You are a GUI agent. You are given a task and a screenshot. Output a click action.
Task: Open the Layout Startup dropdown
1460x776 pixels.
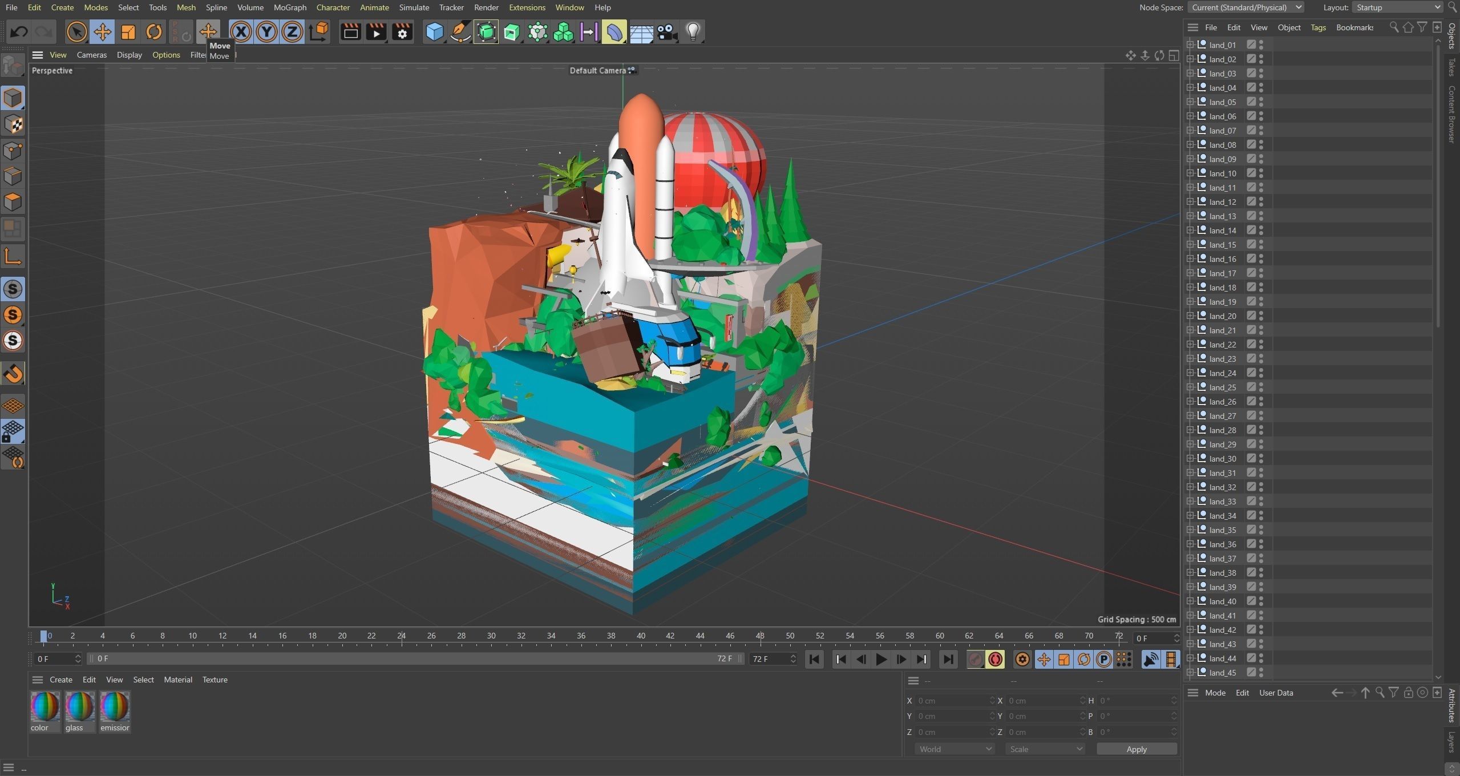pos(1398,7)
